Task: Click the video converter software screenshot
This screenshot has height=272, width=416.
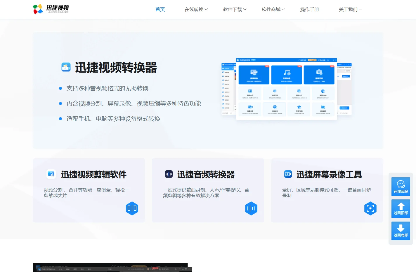Action: (287, 89)
